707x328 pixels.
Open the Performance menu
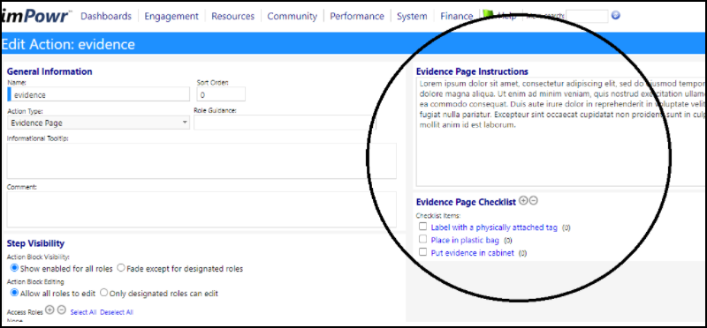357,16
